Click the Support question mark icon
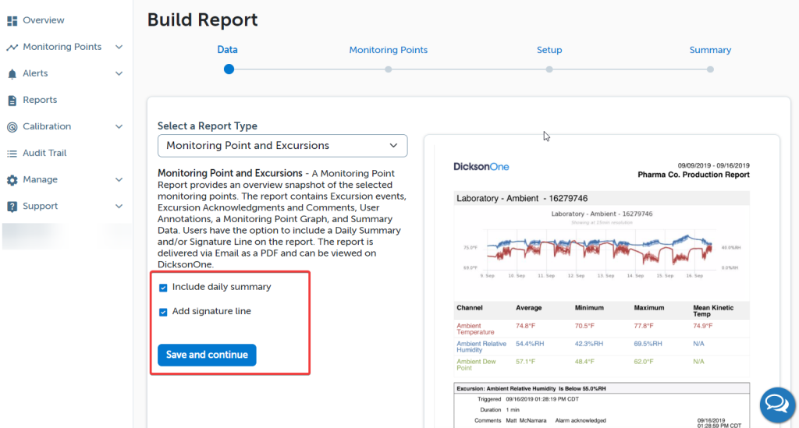 (12, 207)
